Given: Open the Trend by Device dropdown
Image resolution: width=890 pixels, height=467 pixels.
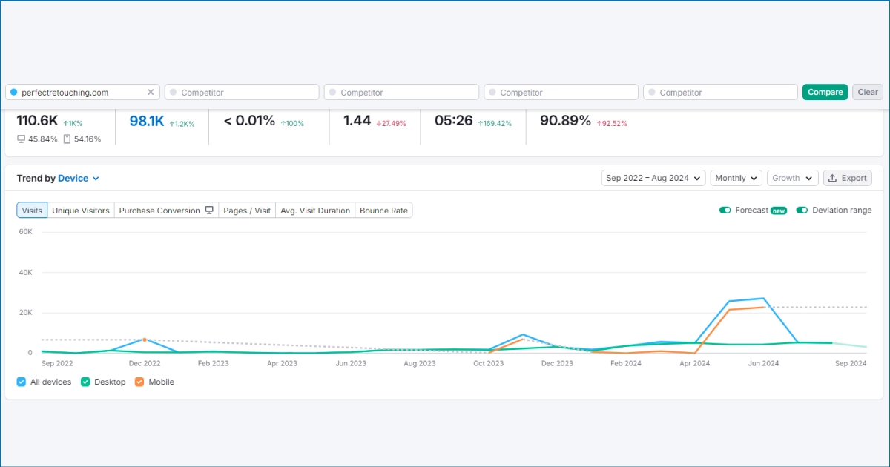Looking at the screenshot, I should (79, 179).
